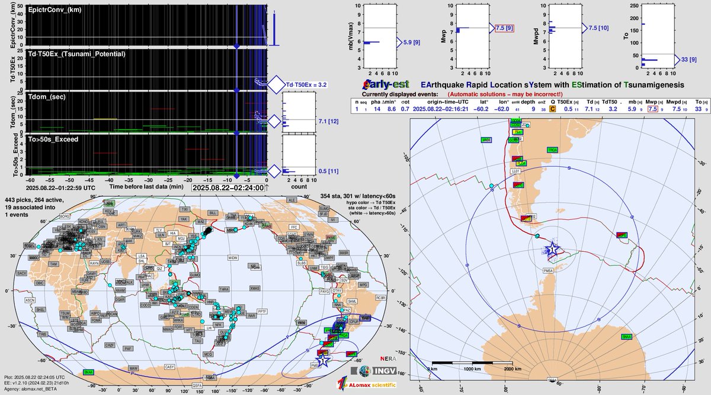The width and height of the screenshot is (711, 395).
Task: Click the To>50s 0.5 [11] diamond marker
Action: 273,171
